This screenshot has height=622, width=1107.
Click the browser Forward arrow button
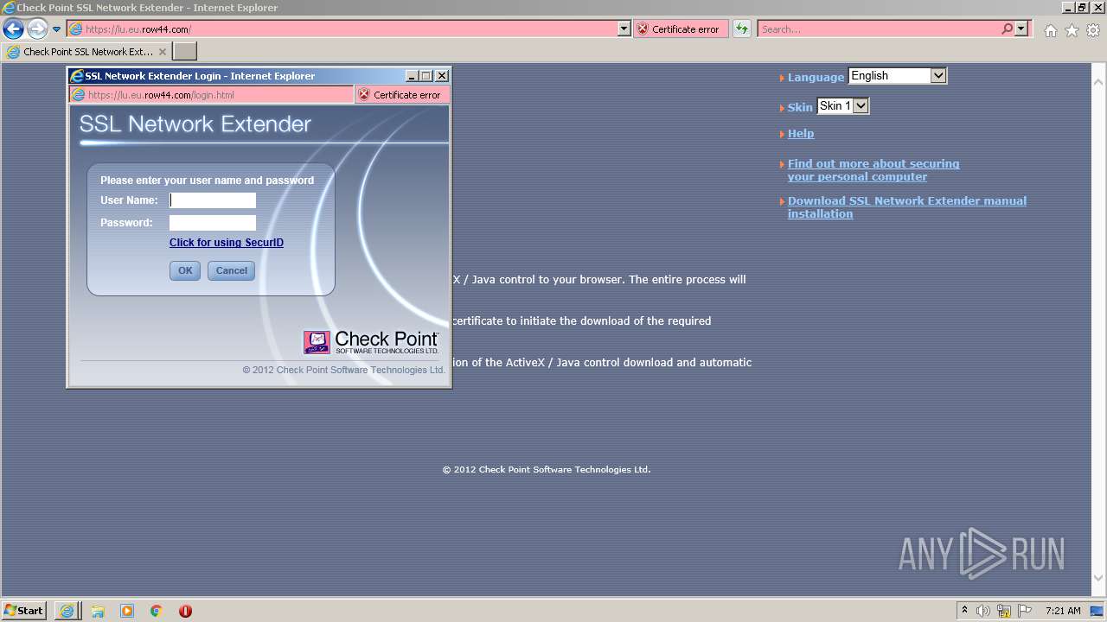pyautogui.click(x=37, y=29)
